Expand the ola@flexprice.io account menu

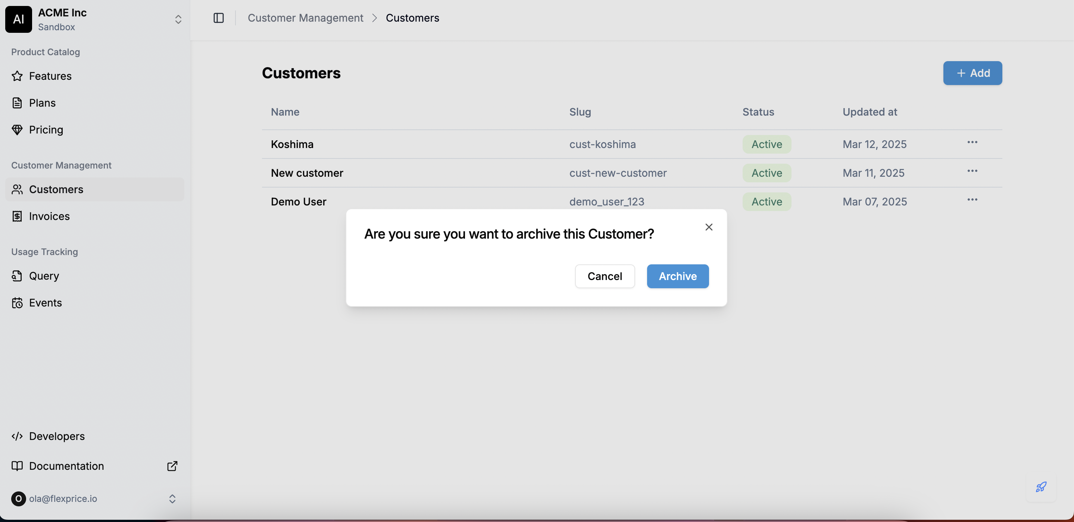pos(172,499)
